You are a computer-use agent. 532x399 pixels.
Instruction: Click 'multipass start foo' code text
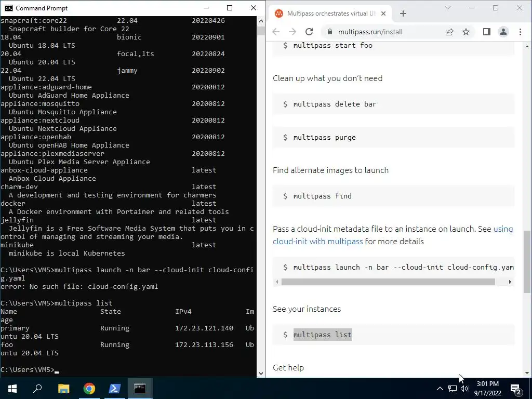click(x=332, y=46)
